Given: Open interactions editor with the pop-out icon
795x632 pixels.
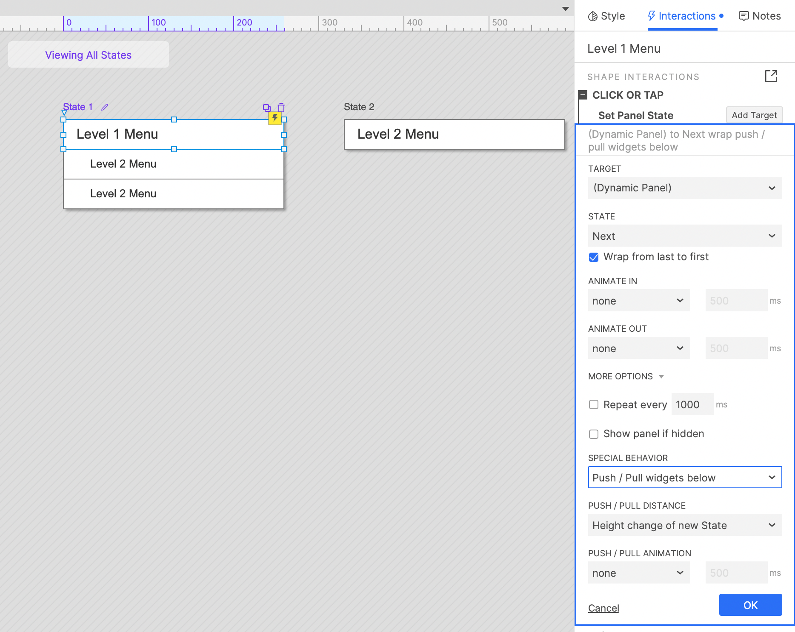Looking at the screenshot, I should [771, 77].
